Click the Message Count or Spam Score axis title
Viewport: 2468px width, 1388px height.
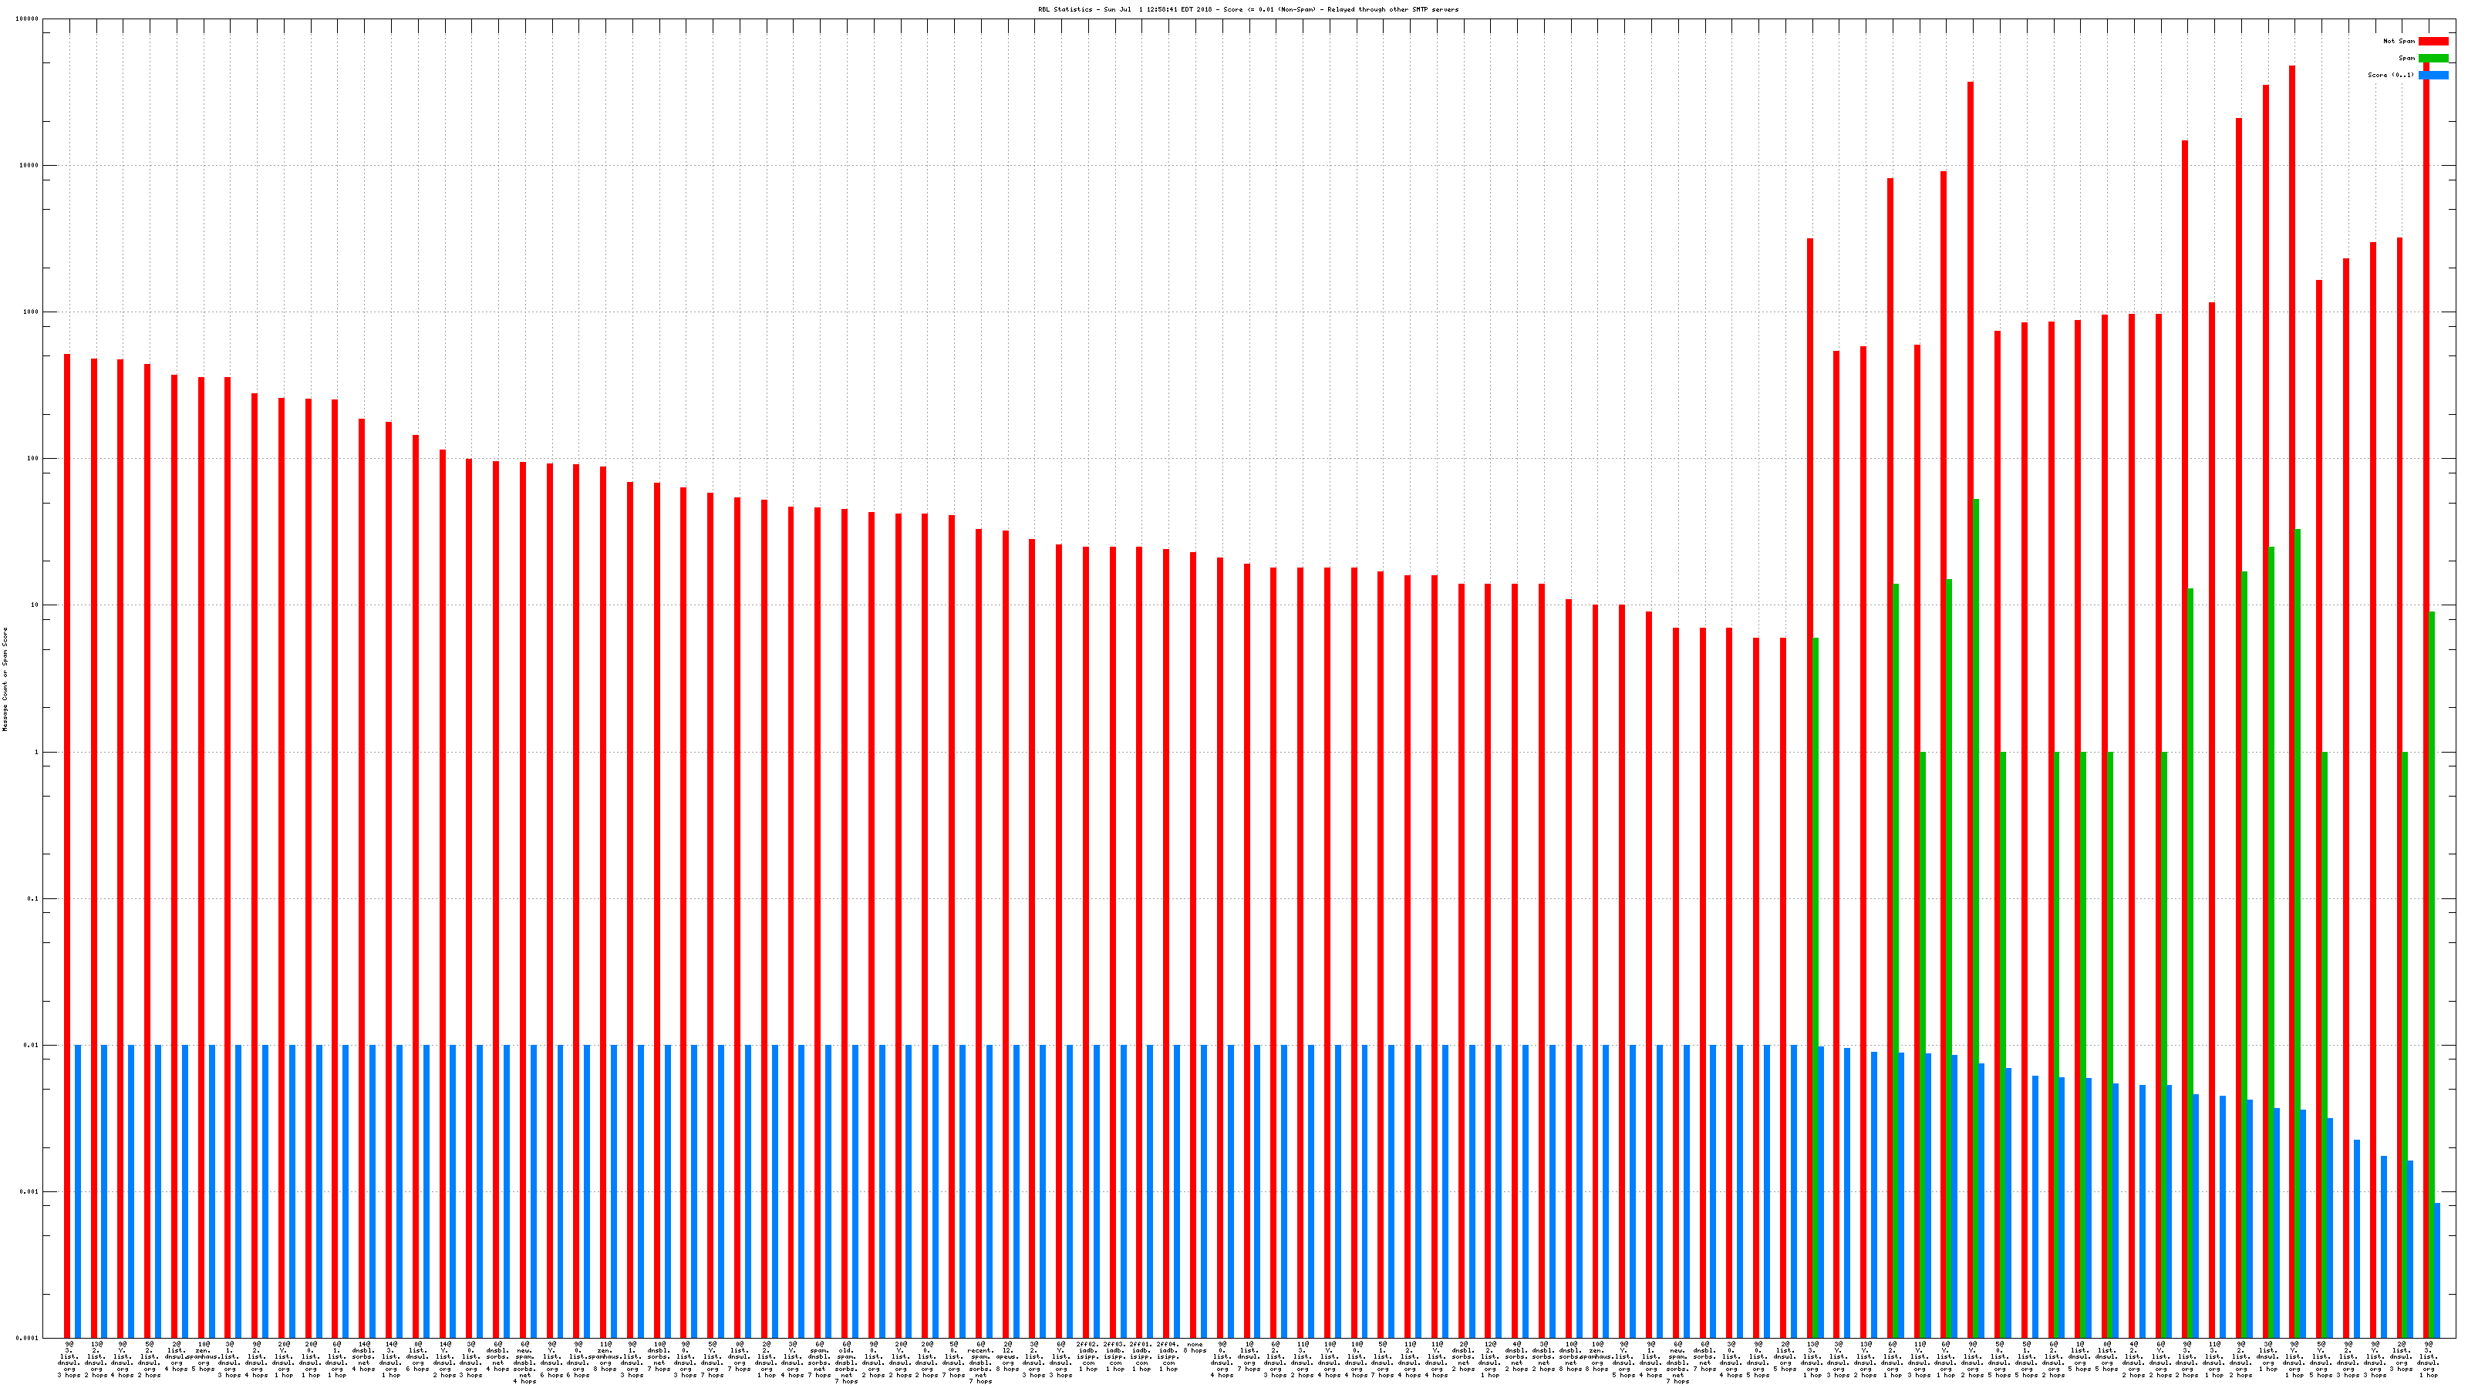click(5, 679)
